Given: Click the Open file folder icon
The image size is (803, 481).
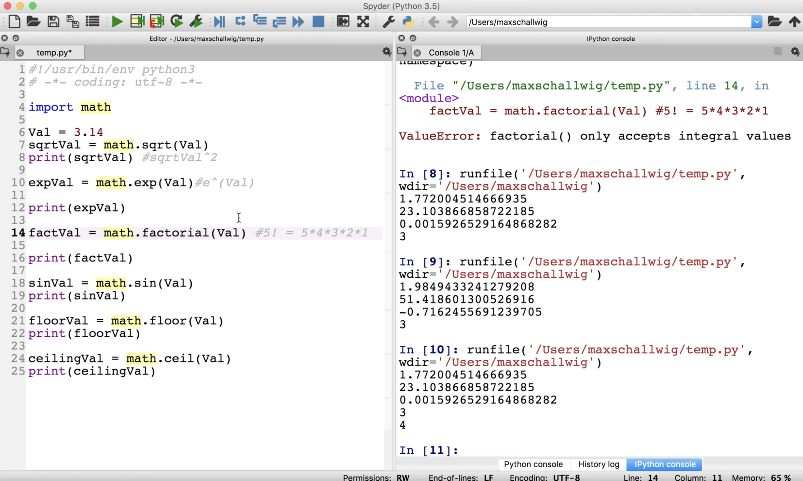Looking at the screenshot, I should 33,22.
